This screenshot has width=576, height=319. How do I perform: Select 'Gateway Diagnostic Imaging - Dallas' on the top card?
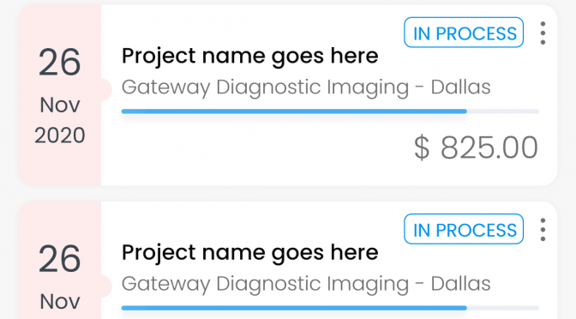tap(306, 87)
